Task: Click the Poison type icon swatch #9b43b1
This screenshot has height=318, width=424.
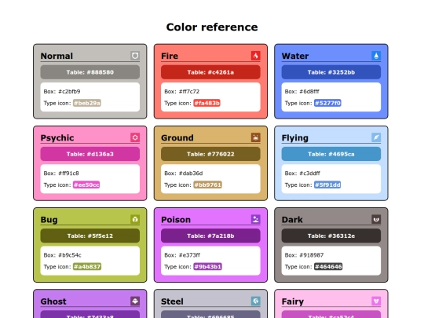Action: point(207,267)
